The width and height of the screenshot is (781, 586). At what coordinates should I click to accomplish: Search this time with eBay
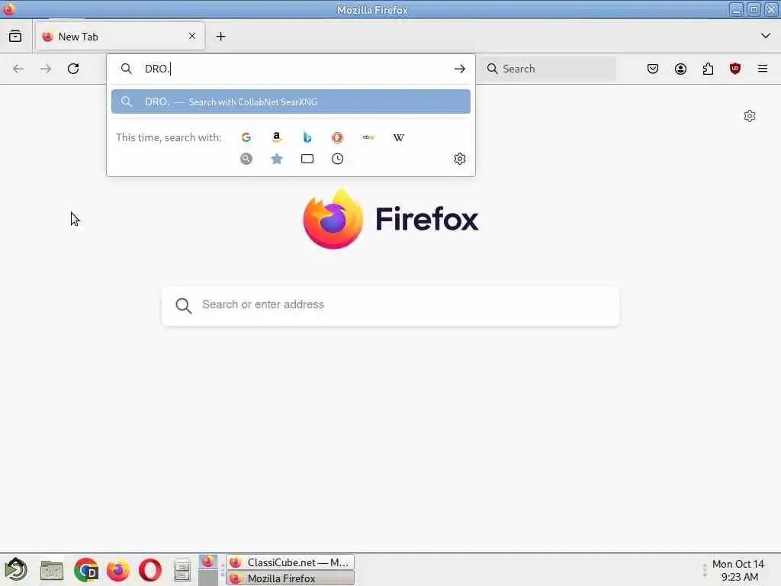(368, 137)
